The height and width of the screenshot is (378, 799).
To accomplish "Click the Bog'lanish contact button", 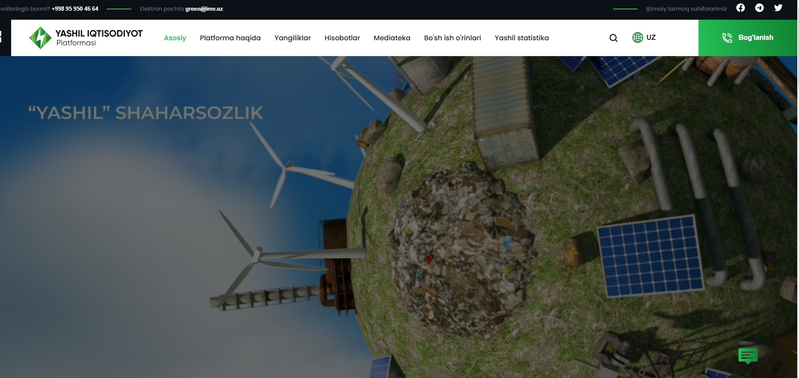I will (x=747, y=38).
